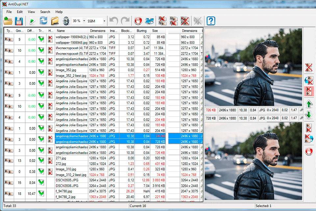This screenshot has width=316, height=211.
Task: Select the DSCN3506.JPG file name
Action: tap(67, 186)
